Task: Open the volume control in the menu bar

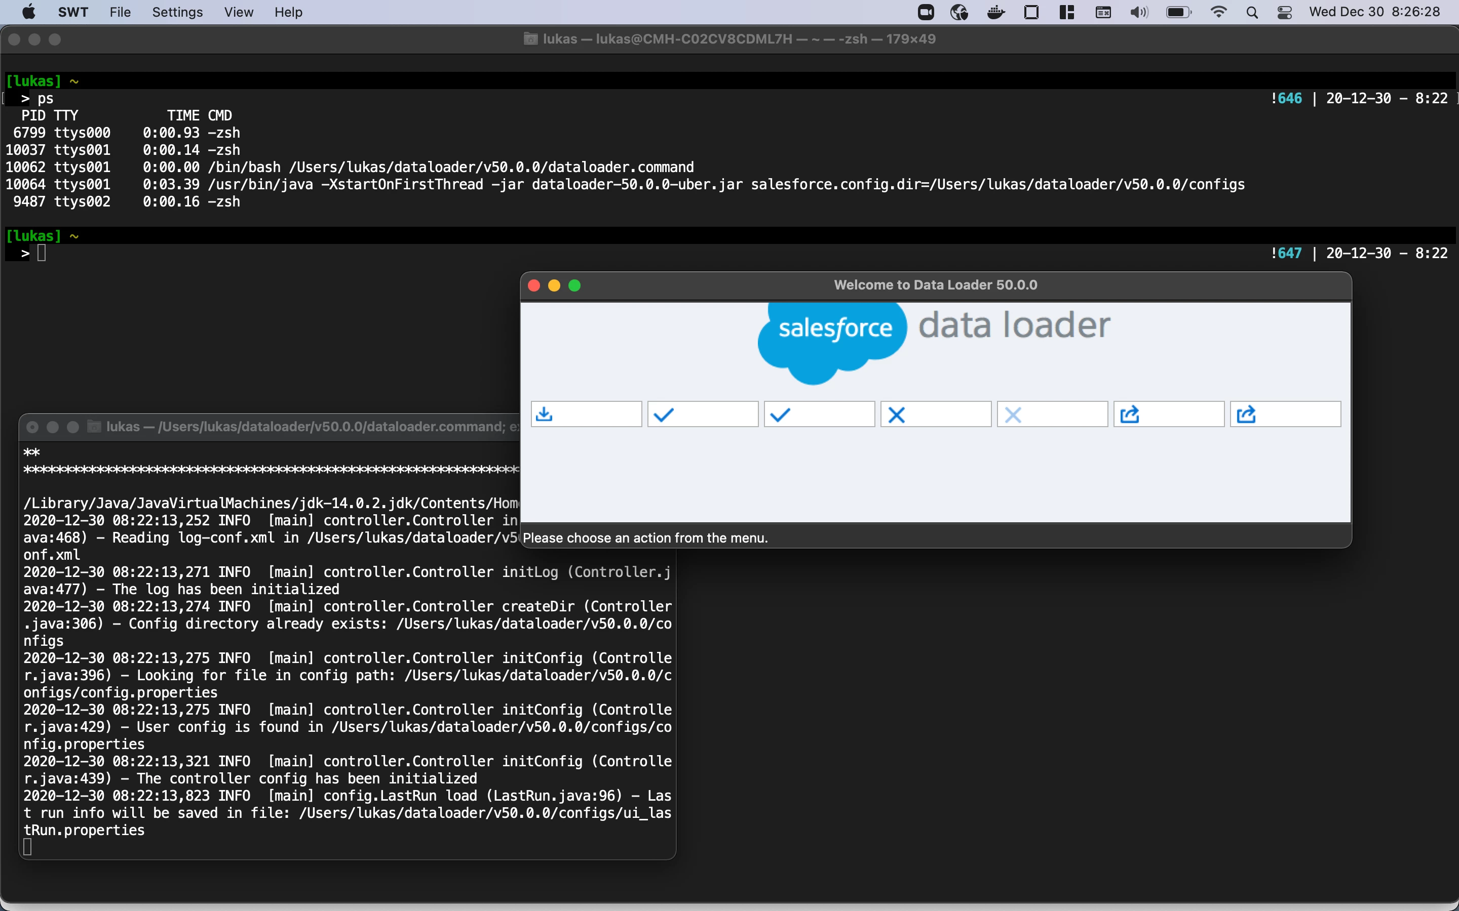Action: pyautogui.click(x=1139, y=12)
